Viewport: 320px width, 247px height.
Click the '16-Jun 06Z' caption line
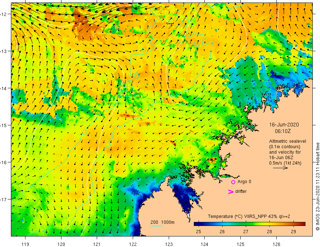click(x=281, y=158)
